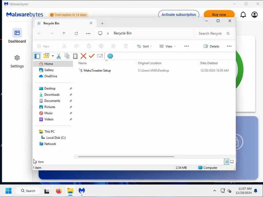
Task: Expand the chevron before Recycle Bin breadcrumb
Action: tap(108, 34)
